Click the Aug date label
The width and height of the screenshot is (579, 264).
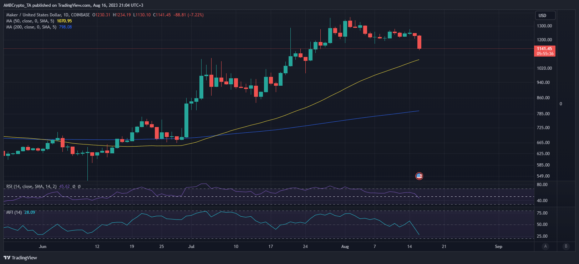point(345,247)
